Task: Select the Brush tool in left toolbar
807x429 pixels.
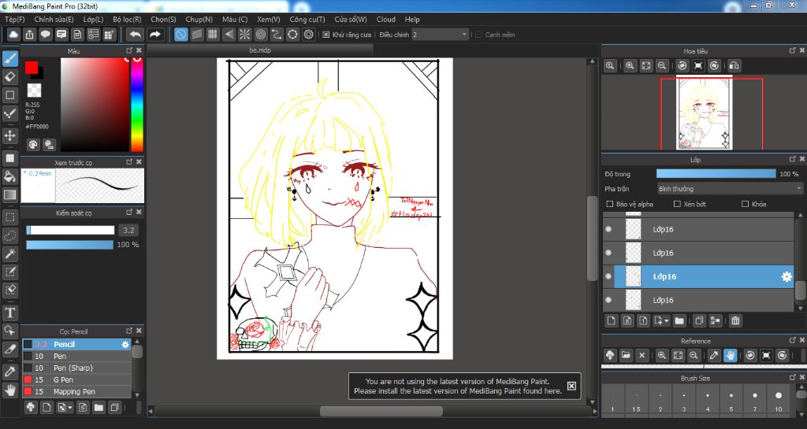Action: [9, 58]
